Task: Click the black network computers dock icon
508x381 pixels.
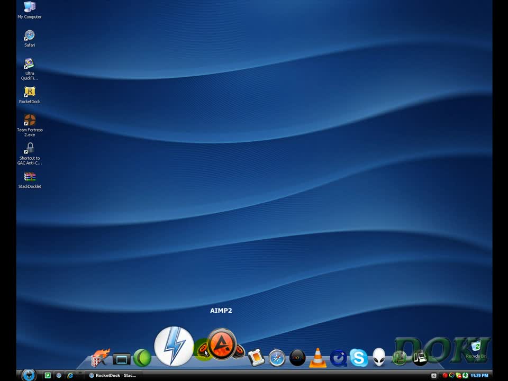Action: pos(420,358)
